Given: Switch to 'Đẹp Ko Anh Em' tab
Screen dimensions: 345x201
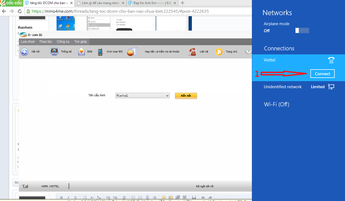Looking at the screenshot, I should 152,3.
